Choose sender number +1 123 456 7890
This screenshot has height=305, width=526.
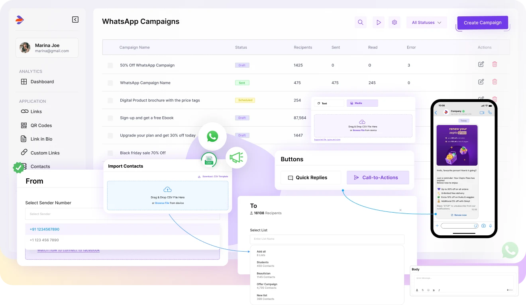122,240
